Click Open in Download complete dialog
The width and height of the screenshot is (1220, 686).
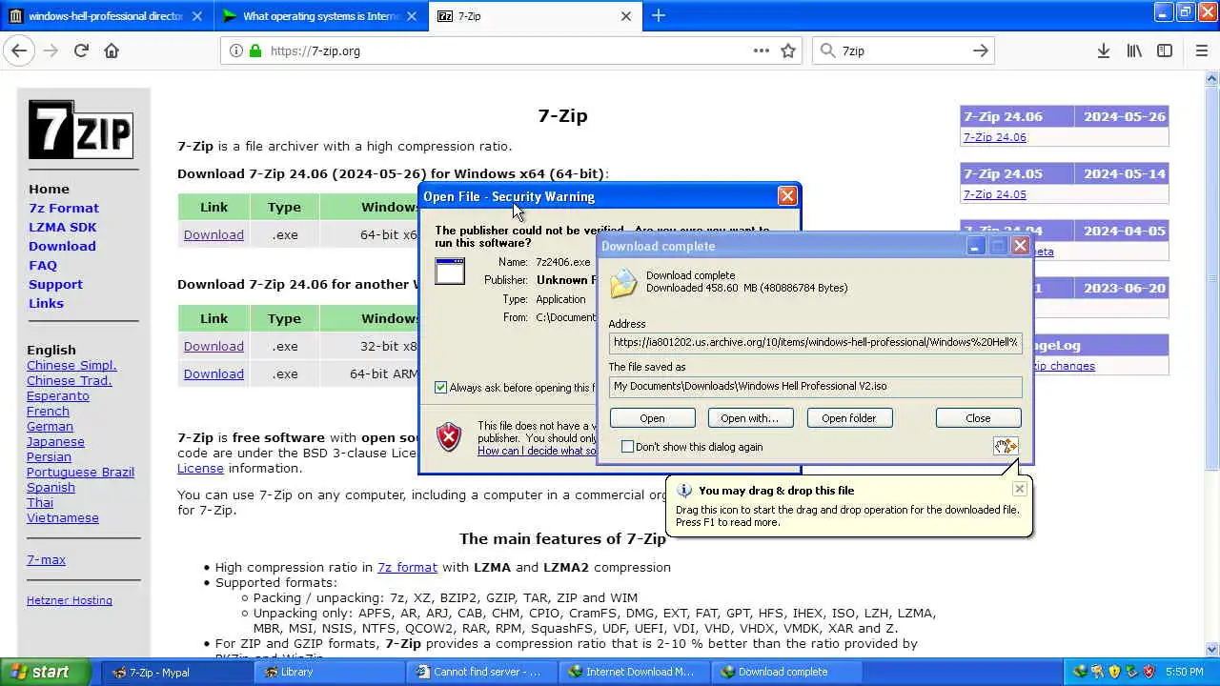tap(652, 417)
